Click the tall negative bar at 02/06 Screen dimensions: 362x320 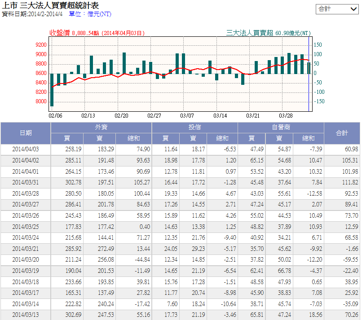pyautogui.click(x=52, y=90)
